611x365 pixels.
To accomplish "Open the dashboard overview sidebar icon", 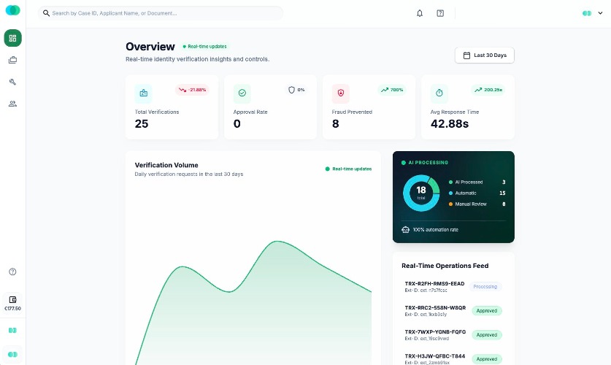I will (x=13, y=38).
